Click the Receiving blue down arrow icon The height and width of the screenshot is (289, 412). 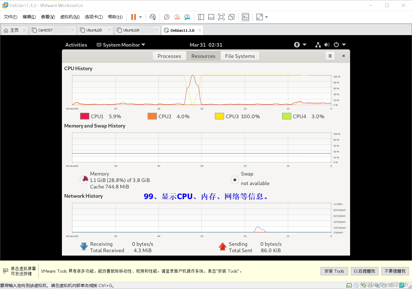pos(84,247)
